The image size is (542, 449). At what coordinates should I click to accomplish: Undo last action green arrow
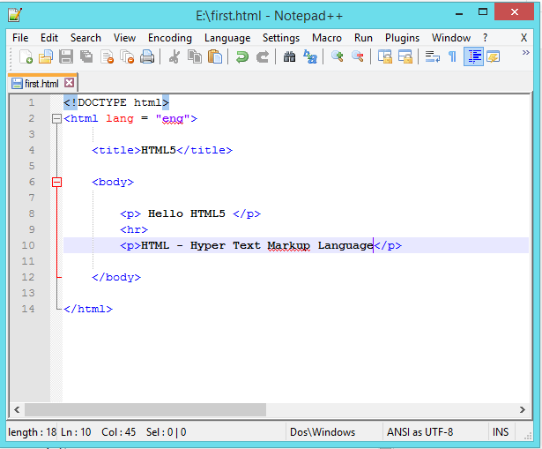(x=242, y=56)
